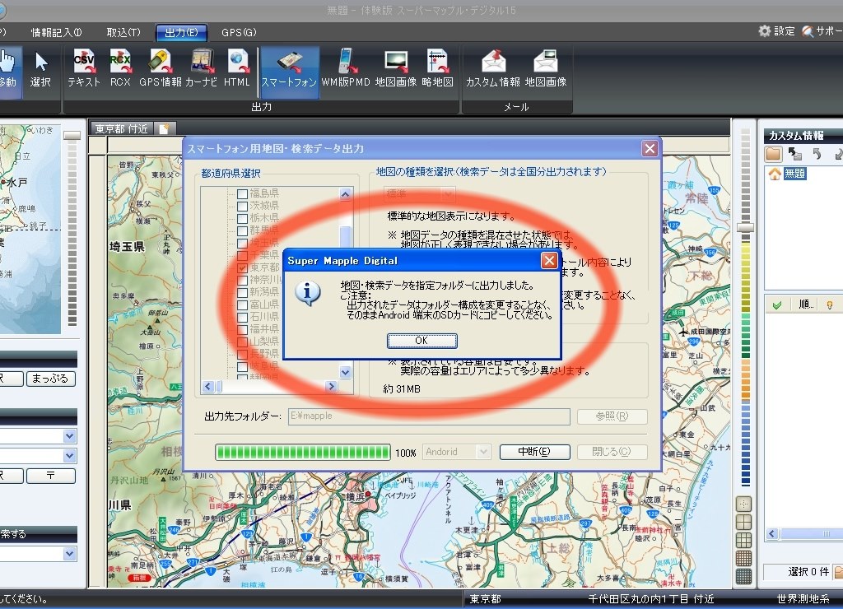Toggle the 山梨県 checkbox

[x=243, y=342]
